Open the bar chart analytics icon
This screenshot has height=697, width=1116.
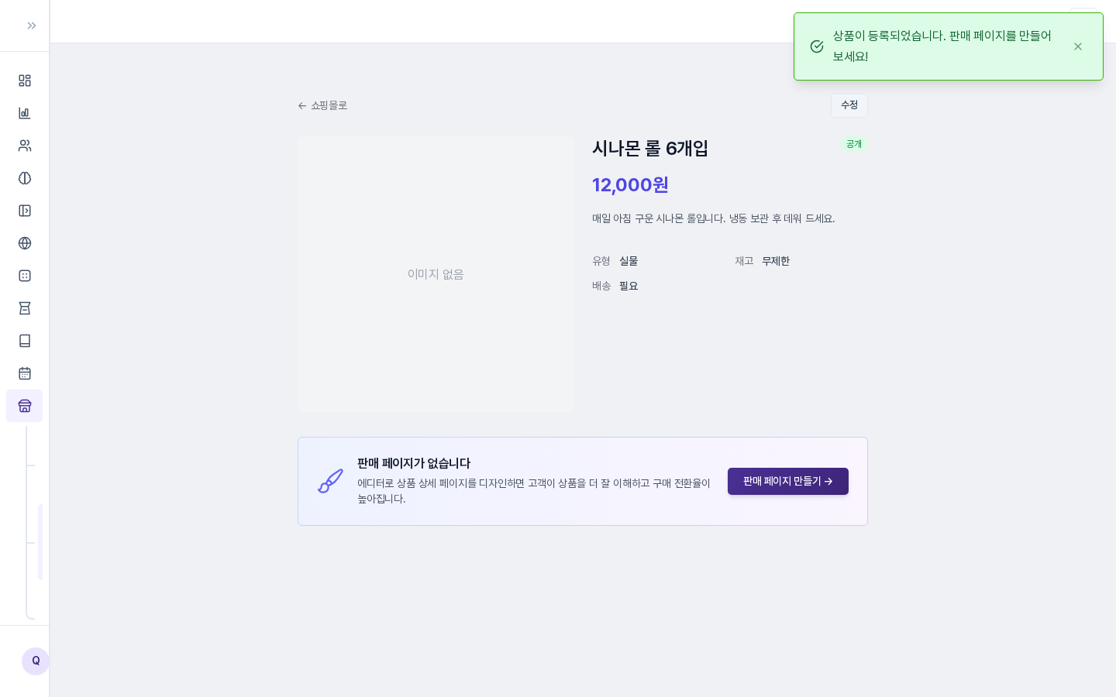[x=25, y=113]
